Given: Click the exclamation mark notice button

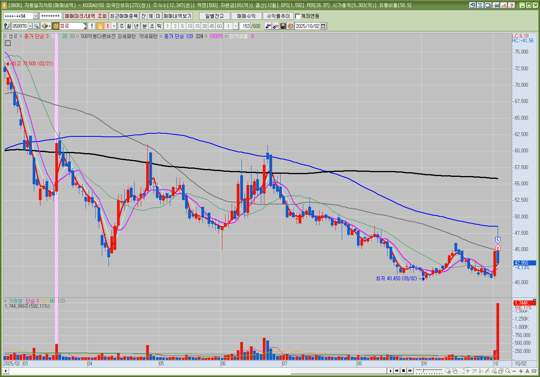Looking at the screenshot, I should [x=91, y=26].
